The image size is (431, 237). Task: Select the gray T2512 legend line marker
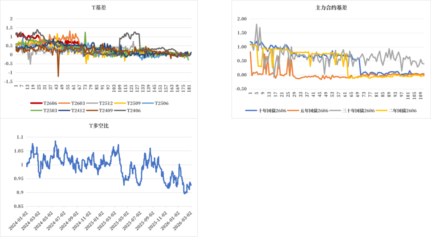[91, 103]
